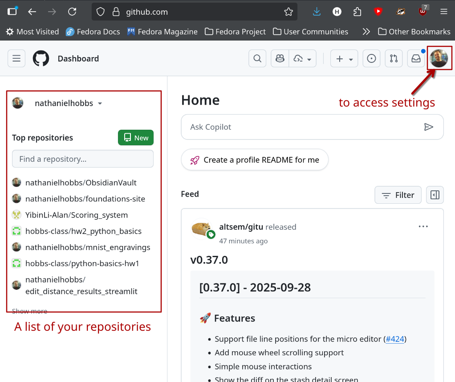Open your Issues via the circle icon
Viewport: 455px width, 382px height.
coord(371,58)
